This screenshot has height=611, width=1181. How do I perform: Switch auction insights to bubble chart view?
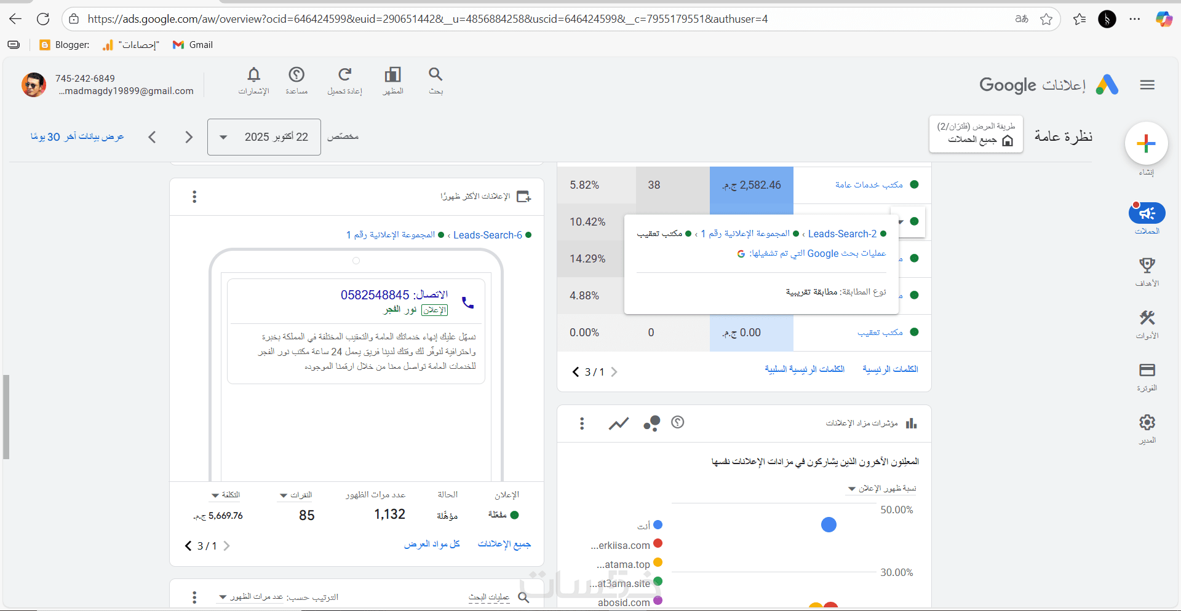tap(651, 423)
